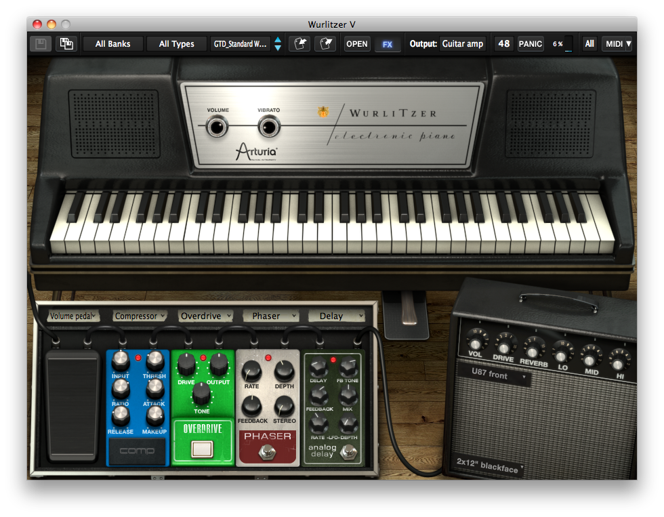Click the compressor THRESH knob

[155, 360]
